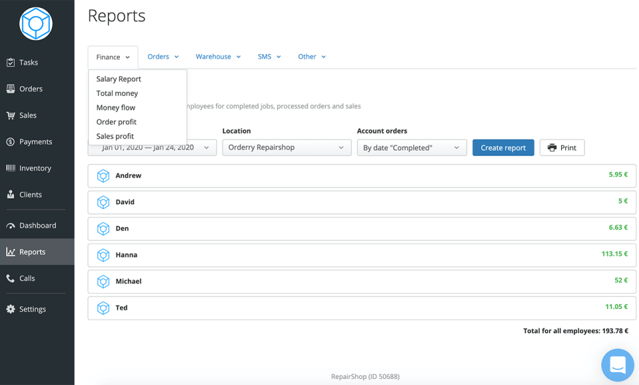This screenshot has width=639, height=385.
Task: Click Michael's avatar icon
Action: [x=103, y=281]
